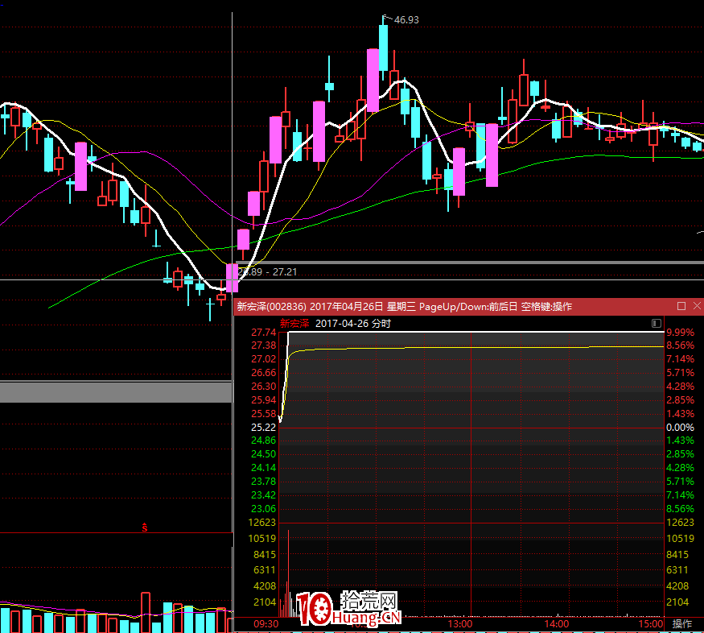The image size is (704, 633).
Task: Click the 2017-04-26 分时 date label
Action: tap(353, 324)
